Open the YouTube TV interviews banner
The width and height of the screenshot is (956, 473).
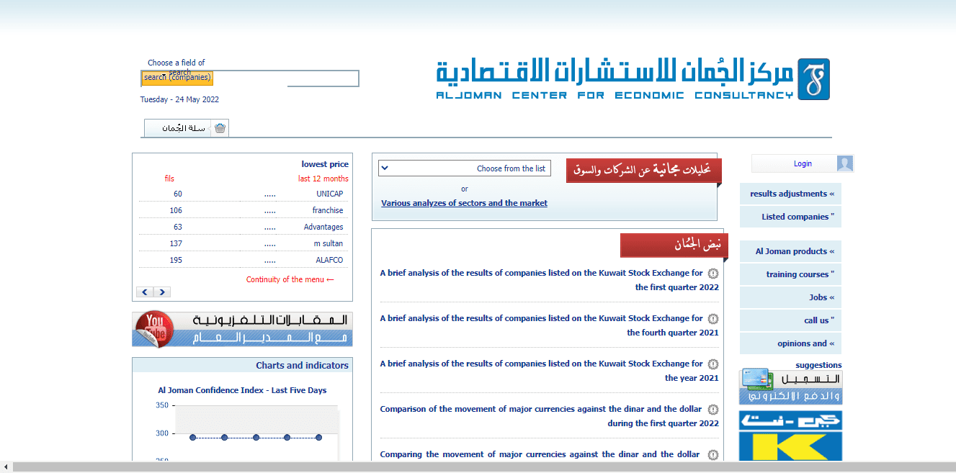click(x=242, y=329)
